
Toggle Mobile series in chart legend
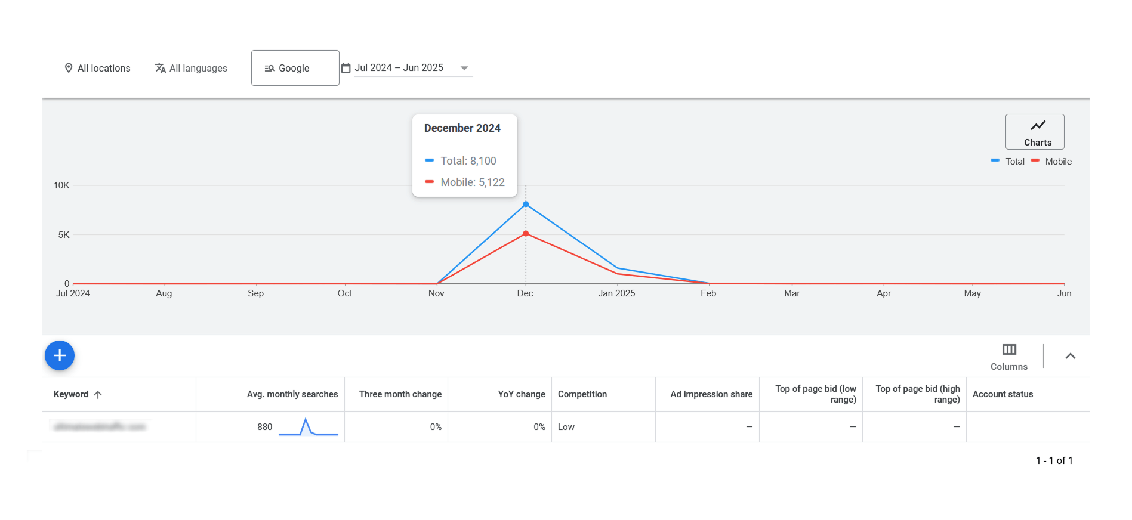(1051, 162)
